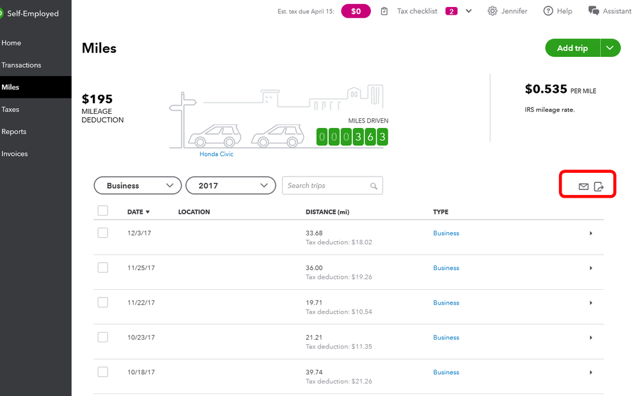Expand the 11/25/17 trip row arrow

pos(590,268)
